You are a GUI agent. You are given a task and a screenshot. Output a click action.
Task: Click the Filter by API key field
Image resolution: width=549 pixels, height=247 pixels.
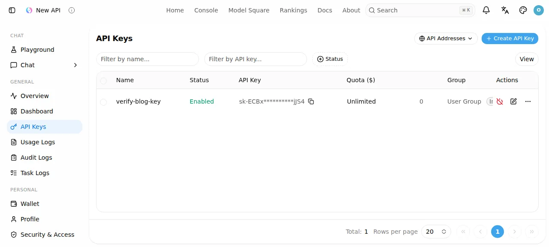(x=256, y=59)
